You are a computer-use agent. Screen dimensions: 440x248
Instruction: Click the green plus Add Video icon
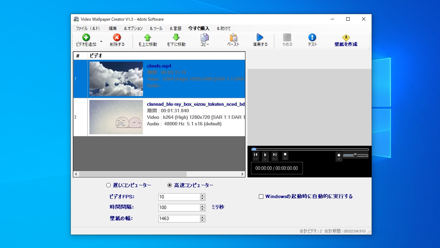pyautogui.click(x=86, y=37)
